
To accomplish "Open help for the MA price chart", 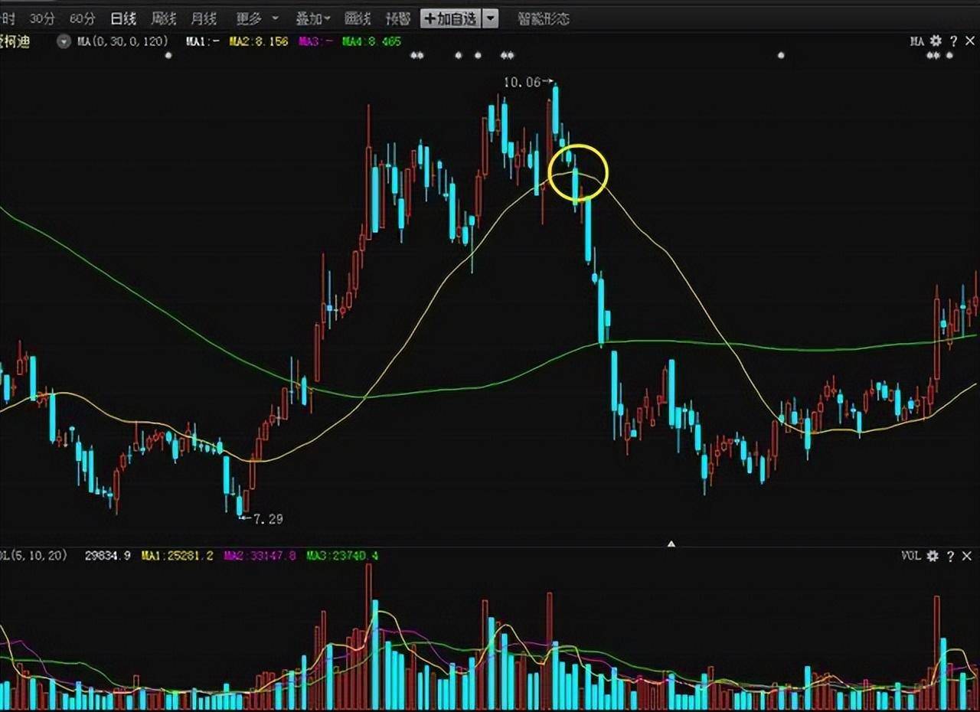I will (x=953, y=41).
